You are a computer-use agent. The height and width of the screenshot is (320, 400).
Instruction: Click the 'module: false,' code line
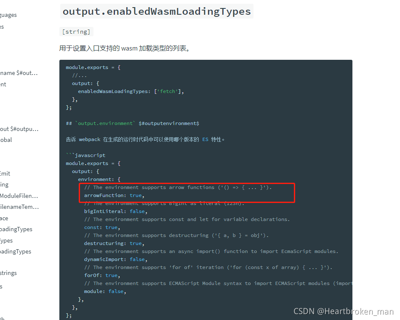[105, 291]
